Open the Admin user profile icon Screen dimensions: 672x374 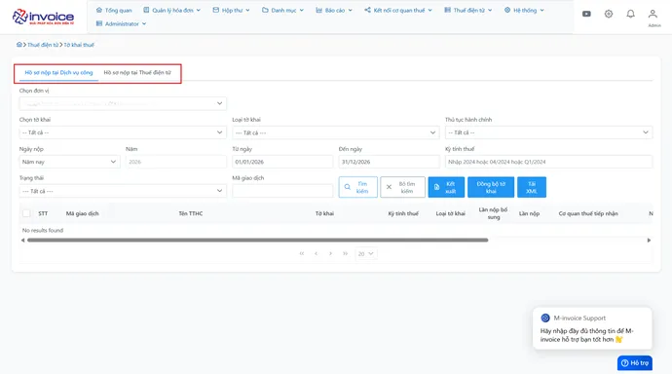[653, 15]
